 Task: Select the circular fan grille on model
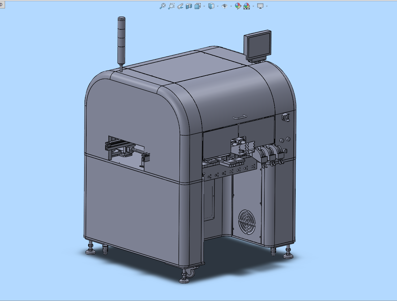[246, 222]
